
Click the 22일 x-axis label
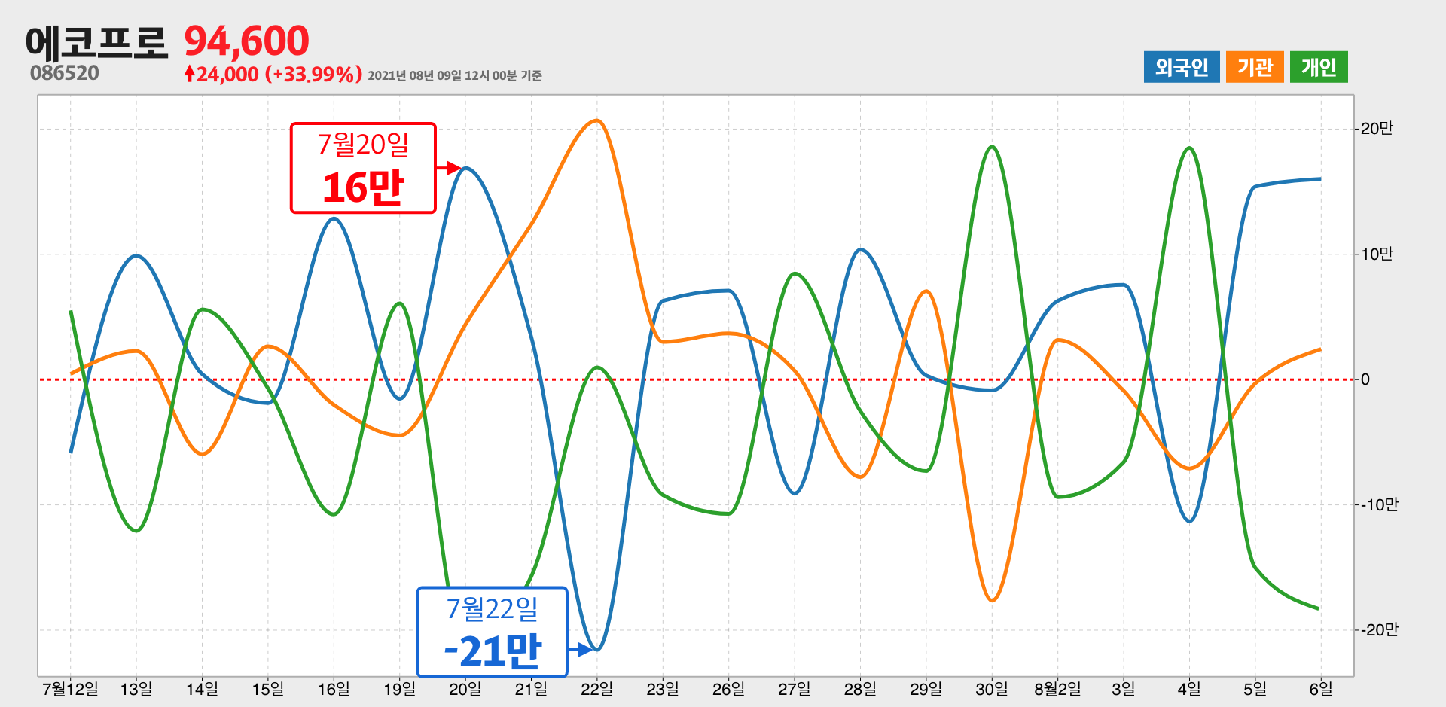(x=596, y=689)
